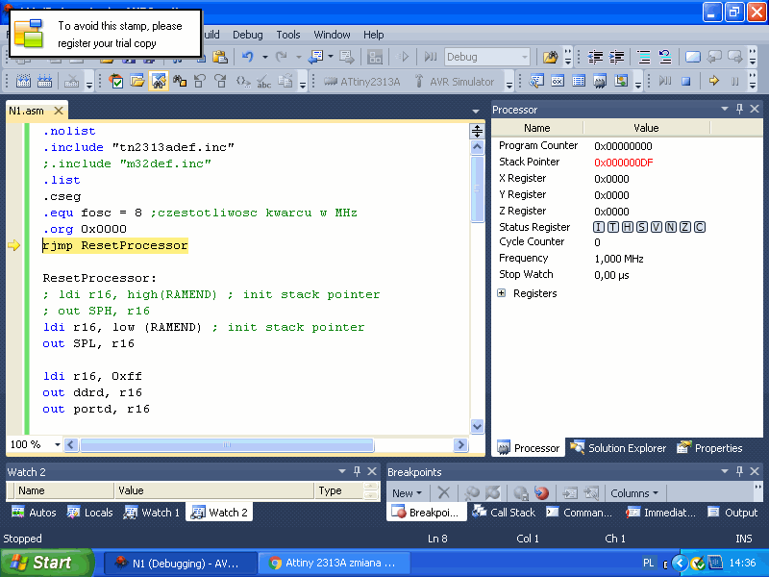769x577 pixels.
Task: Click the Paste clipboard icon
Action: (x=220, y=58)
